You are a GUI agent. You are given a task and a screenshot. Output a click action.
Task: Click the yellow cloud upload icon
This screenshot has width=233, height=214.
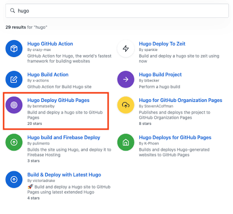(126, 105)
